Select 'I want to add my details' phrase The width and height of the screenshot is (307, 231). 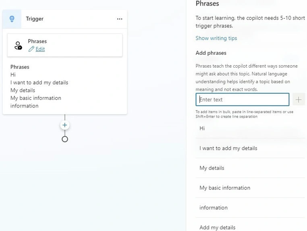(250, 148)
